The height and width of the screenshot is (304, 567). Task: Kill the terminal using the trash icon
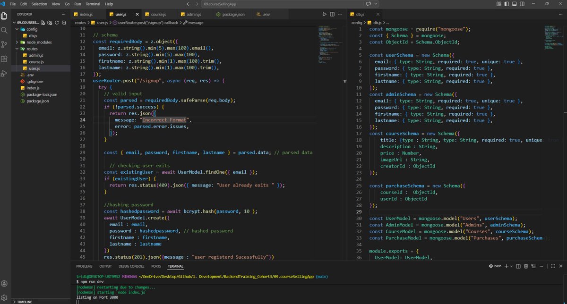click(526, 266)
